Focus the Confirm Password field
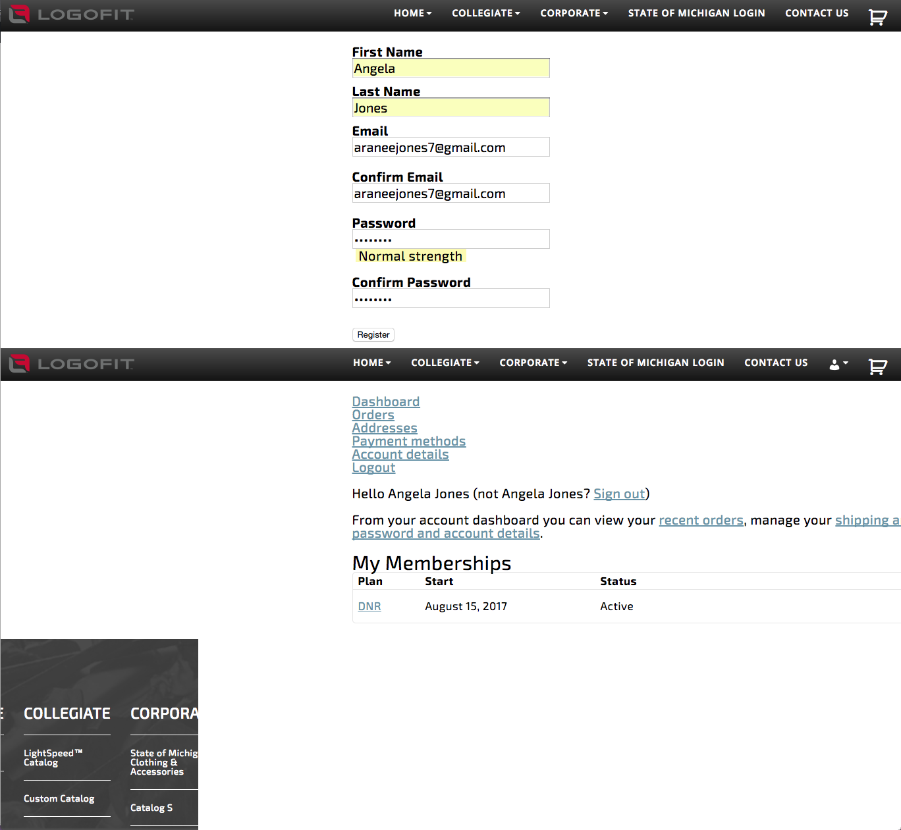 click(x=450, y=298)
